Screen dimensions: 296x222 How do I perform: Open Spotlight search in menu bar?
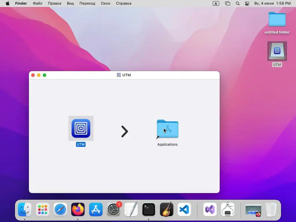click(x=238, y=3)
